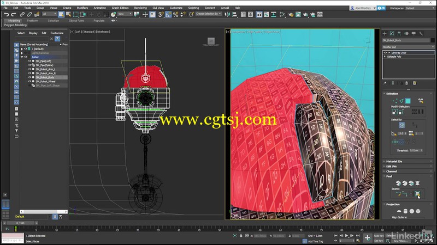Viewport: 437px width, 245px height.
Task: Toggle the 3D Snaps button
Action: 161,15
